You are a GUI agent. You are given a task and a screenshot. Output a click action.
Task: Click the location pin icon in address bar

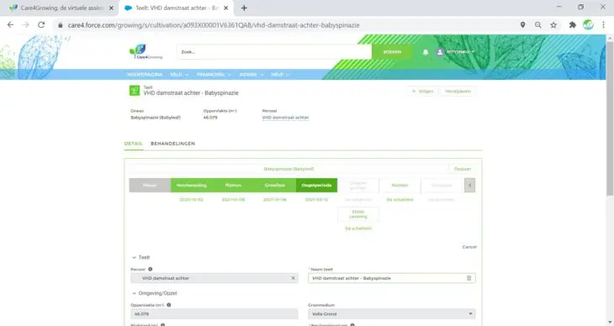523,25
